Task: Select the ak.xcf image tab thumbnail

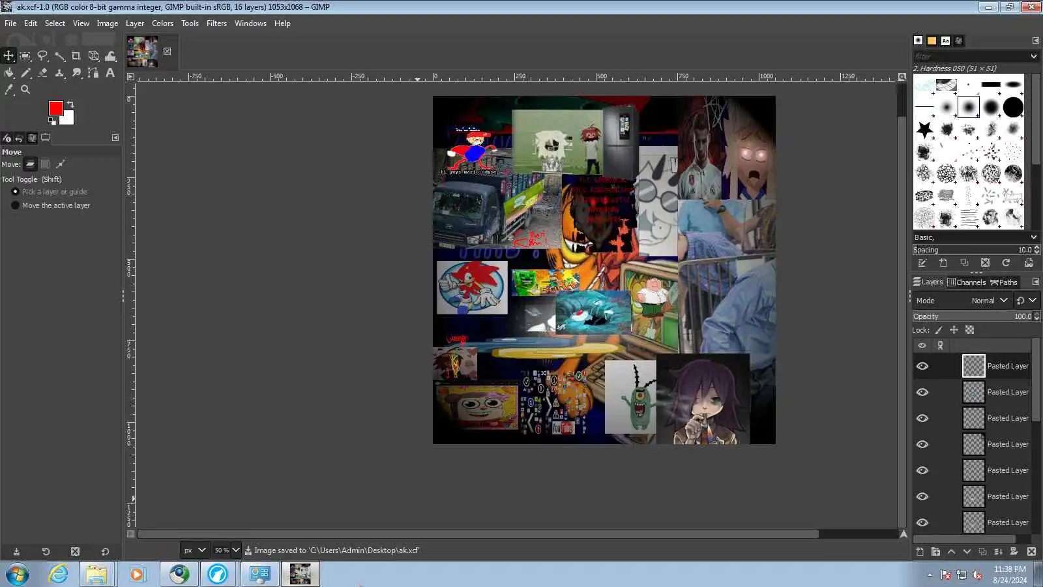Action: (142, 52)
